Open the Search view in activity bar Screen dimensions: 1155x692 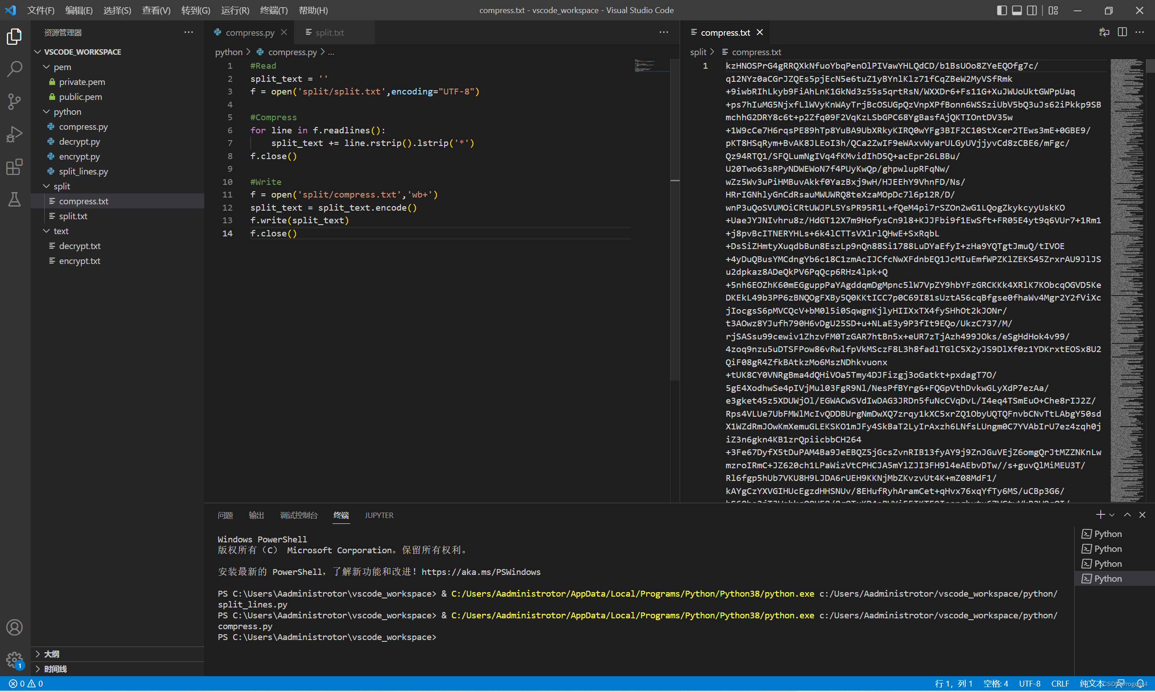pos(14,69)
